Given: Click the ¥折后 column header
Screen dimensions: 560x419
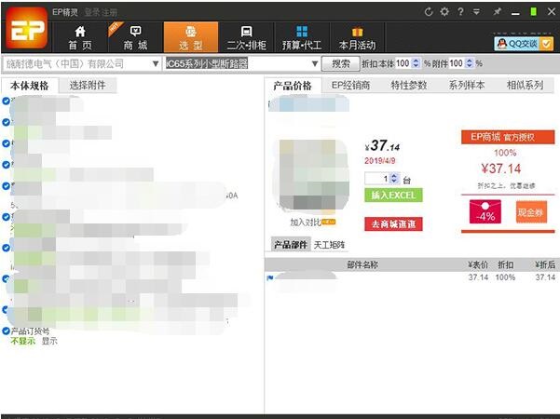Looking at the screenshot, I should 545,264.
